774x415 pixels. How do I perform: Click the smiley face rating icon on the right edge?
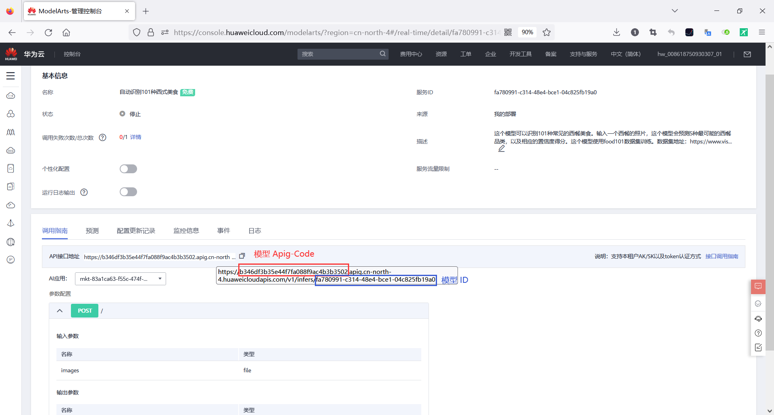pos(758,303)
